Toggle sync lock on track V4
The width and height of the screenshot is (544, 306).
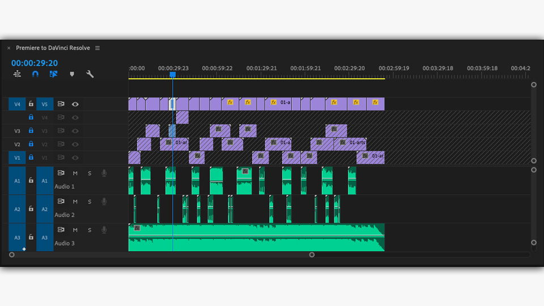pyautogui.click(x=61, y=117)
